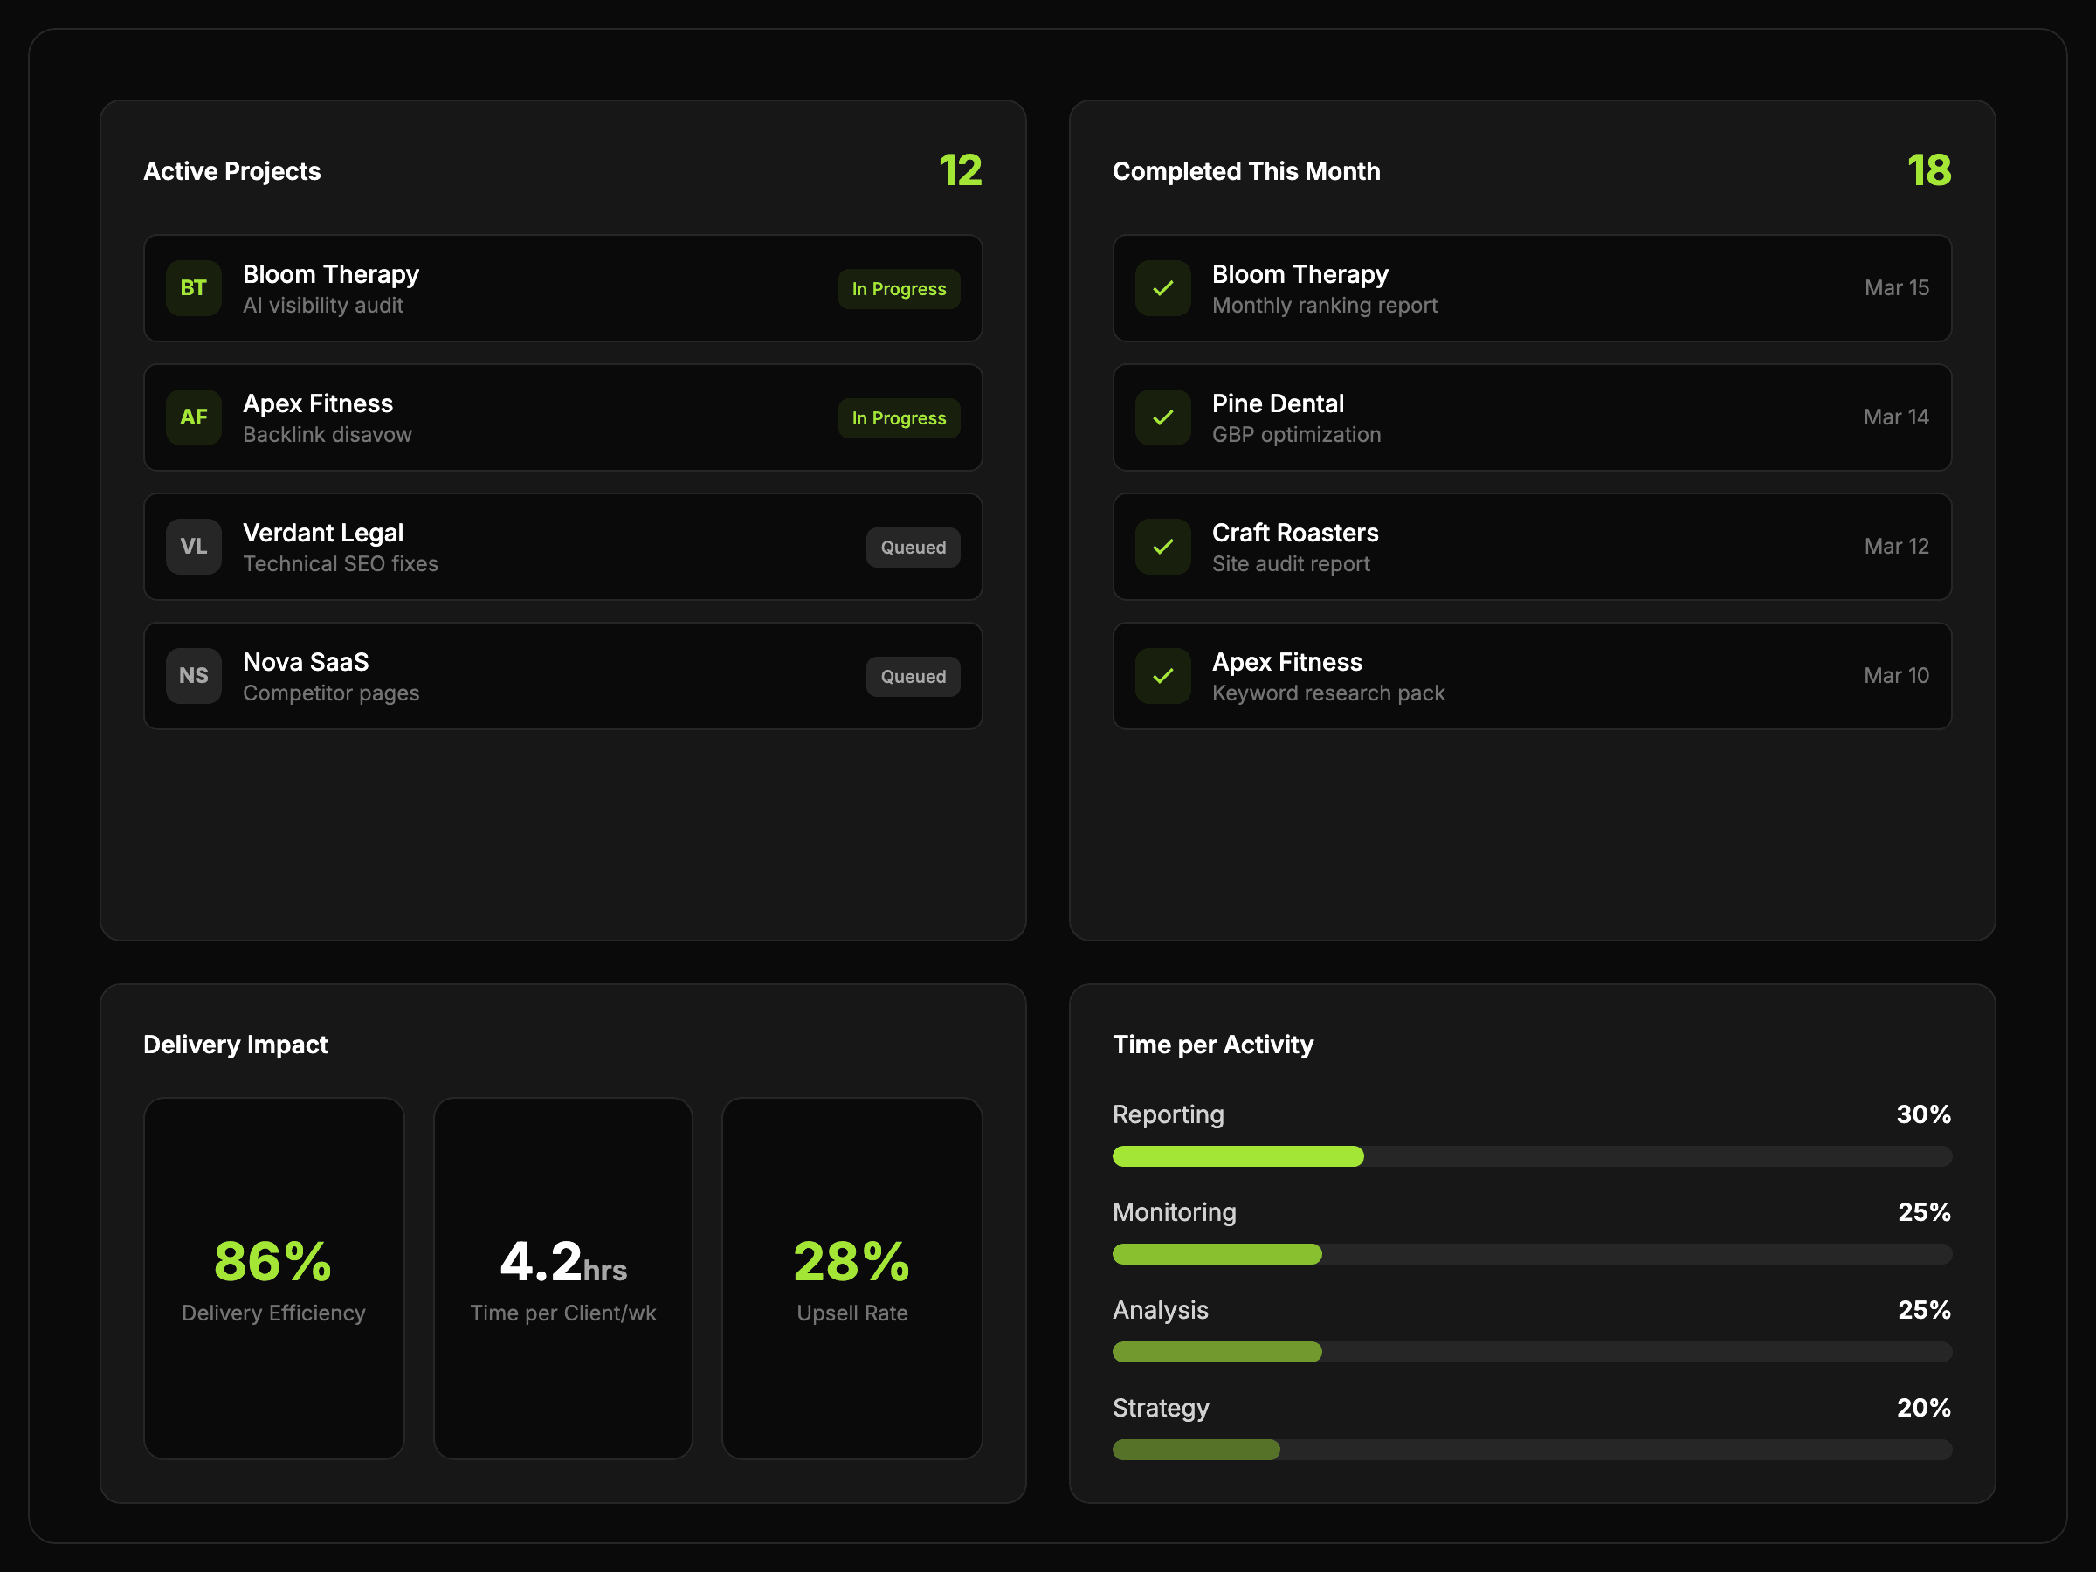Image resolution: width=2096 pixels, height=1572 pixels.
Task: Click the Strategy progress bar
Action: [x=1531, y=1450]
